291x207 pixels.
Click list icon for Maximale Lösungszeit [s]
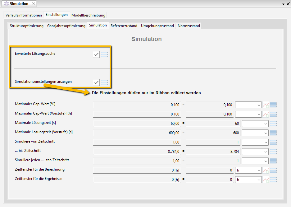(273, 124)
